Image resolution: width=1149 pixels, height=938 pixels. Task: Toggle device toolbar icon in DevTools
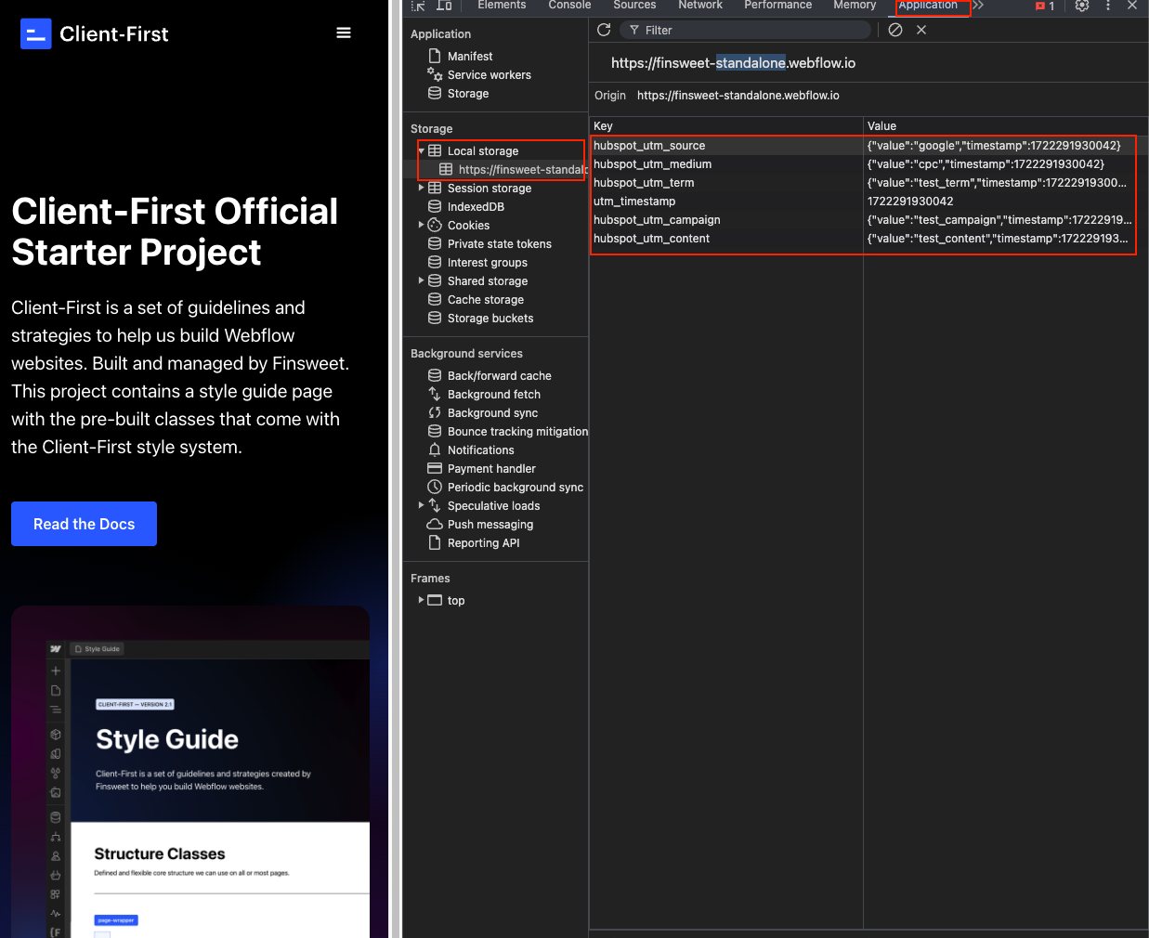444,6
